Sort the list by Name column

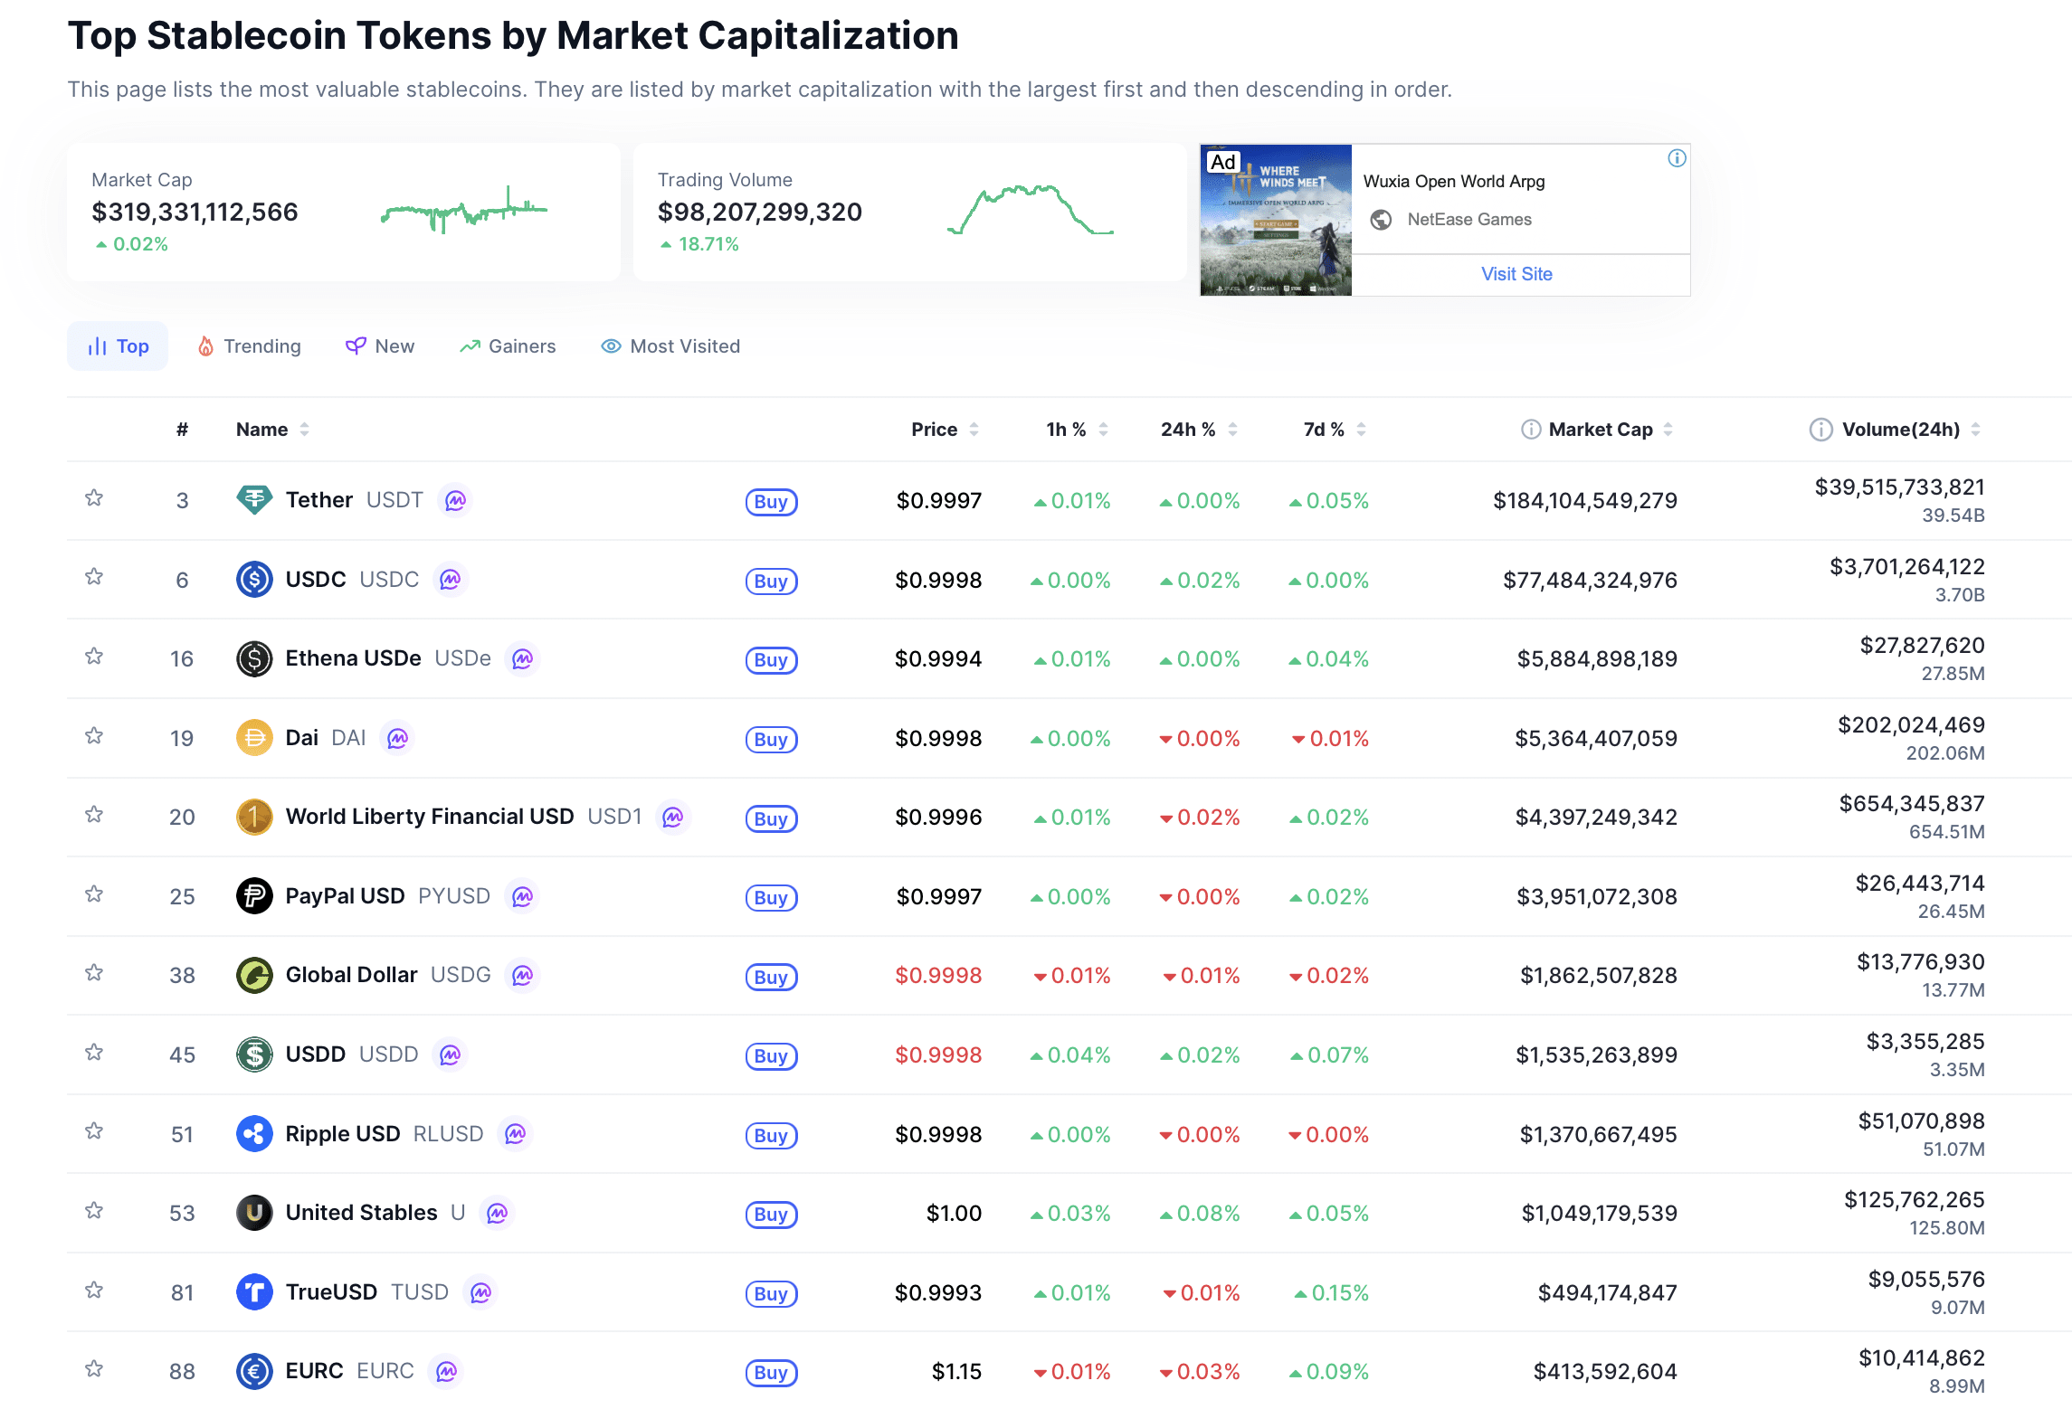click(x=271, y=430)
